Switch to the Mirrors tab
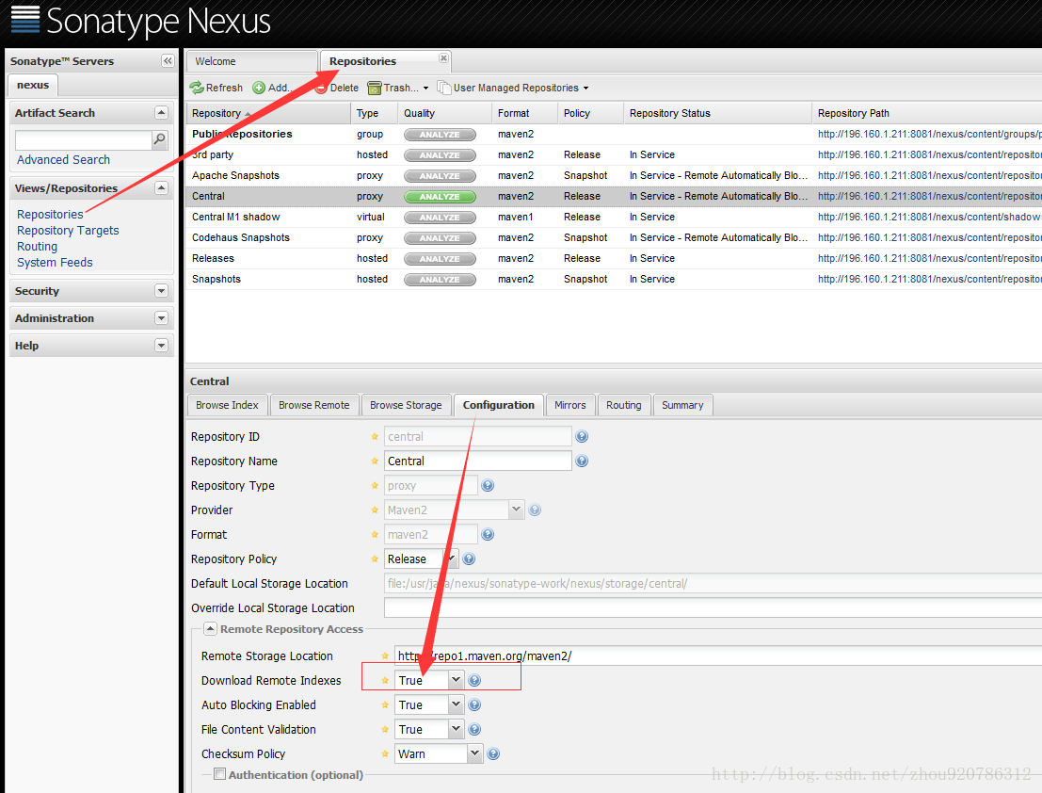 570,405
